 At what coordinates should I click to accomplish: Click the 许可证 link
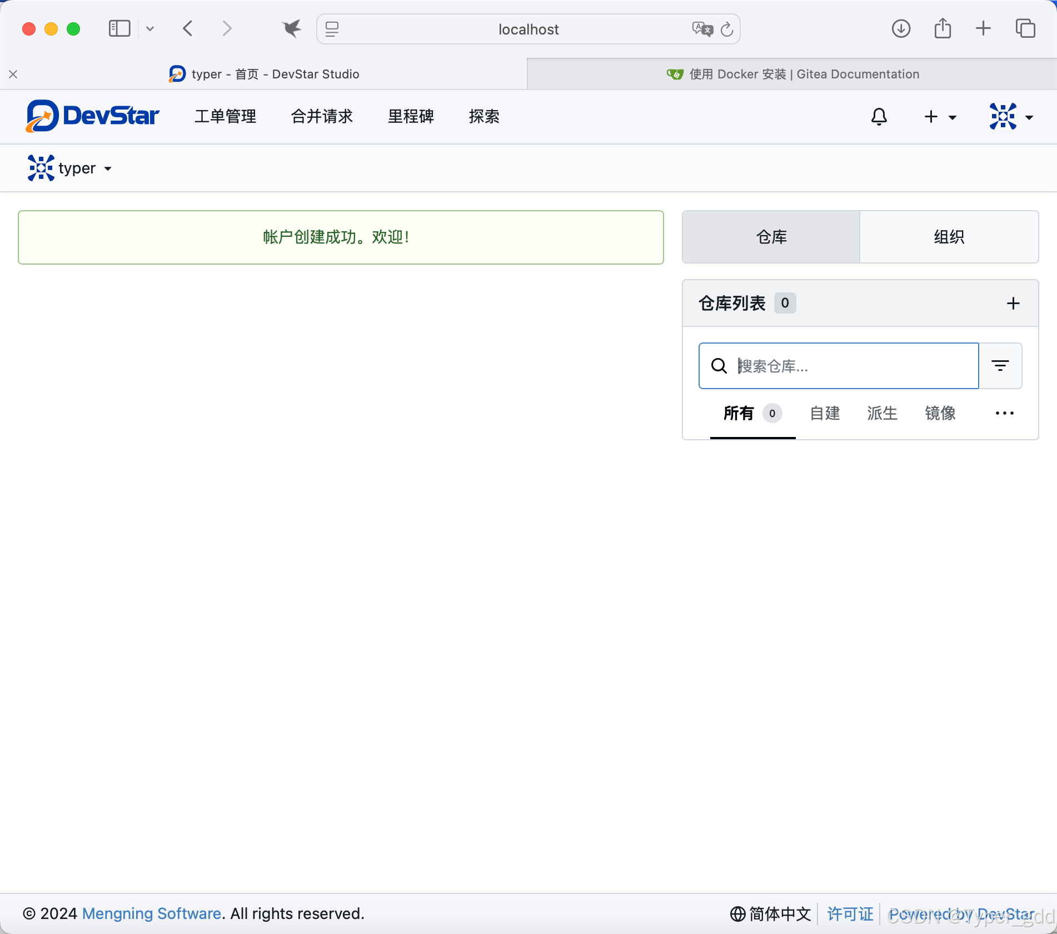[x=849, y=913]
